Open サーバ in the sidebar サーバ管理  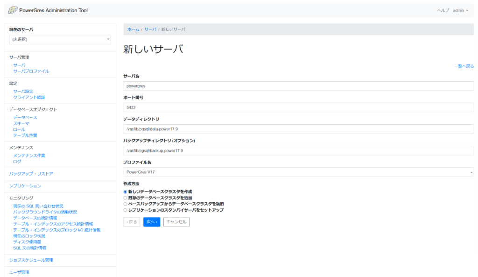coord(19,65)
